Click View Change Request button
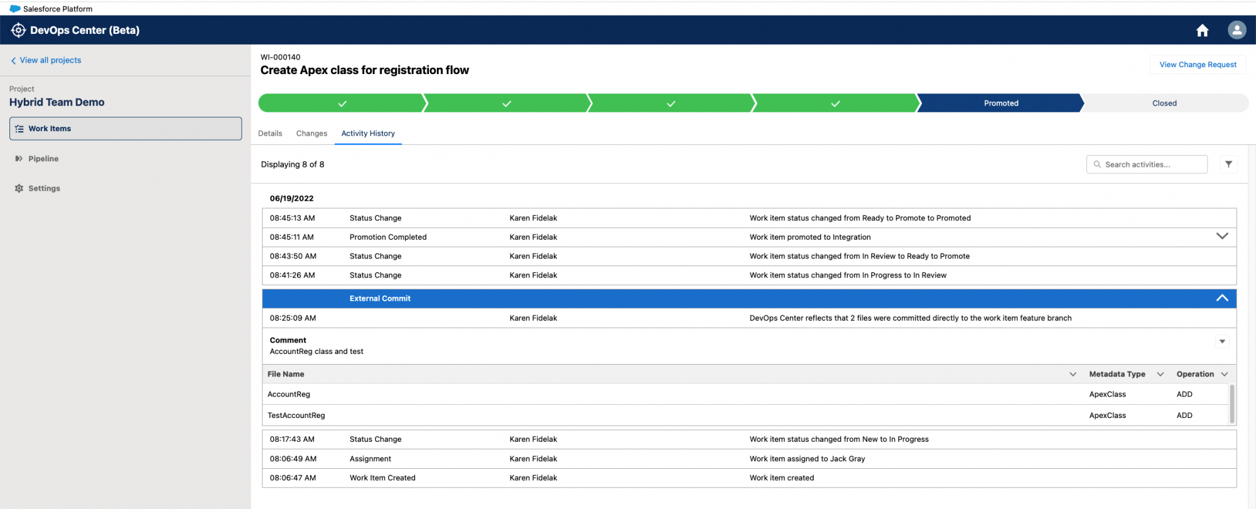This screenshot has height=509, width=1256. click(x=1198, y=65)
